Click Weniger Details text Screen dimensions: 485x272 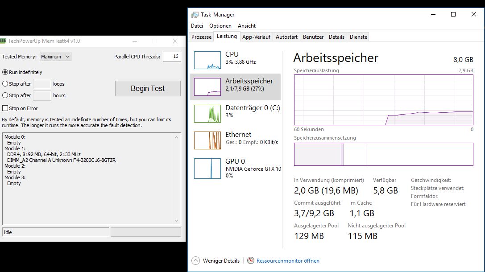[x=221, y=261]
